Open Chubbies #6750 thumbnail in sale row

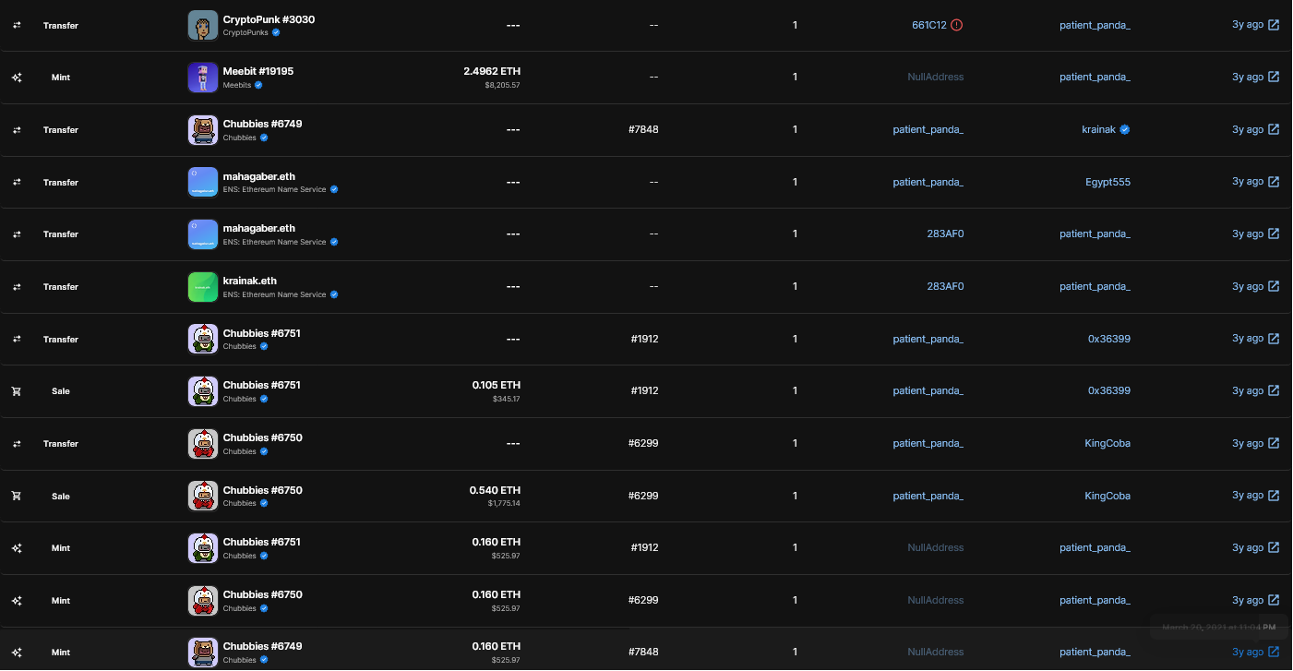coord(203,496)
